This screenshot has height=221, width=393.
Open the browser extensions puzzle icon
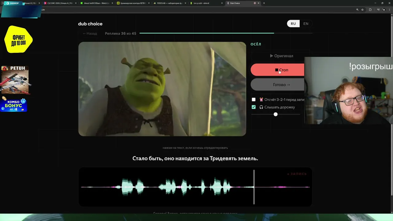point(370,10)
